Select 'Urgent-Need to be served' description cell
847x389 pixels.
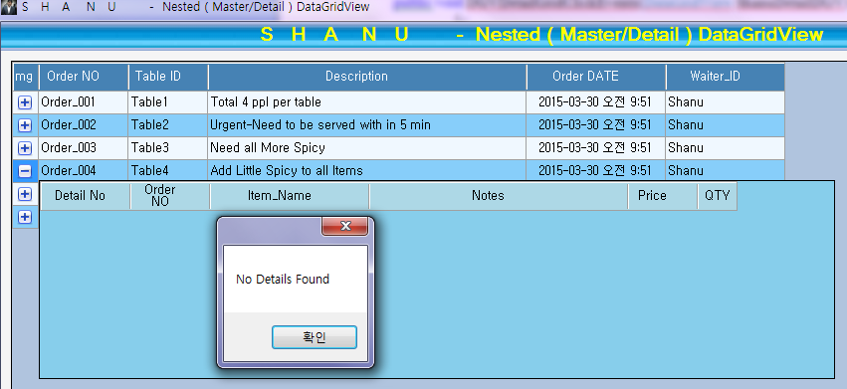(367, 125)
